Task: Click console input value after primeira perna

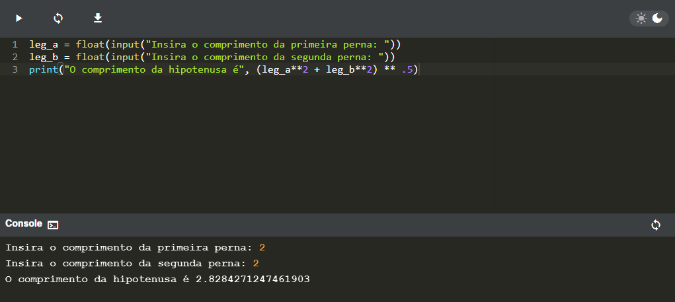Action: click(262, 248)
